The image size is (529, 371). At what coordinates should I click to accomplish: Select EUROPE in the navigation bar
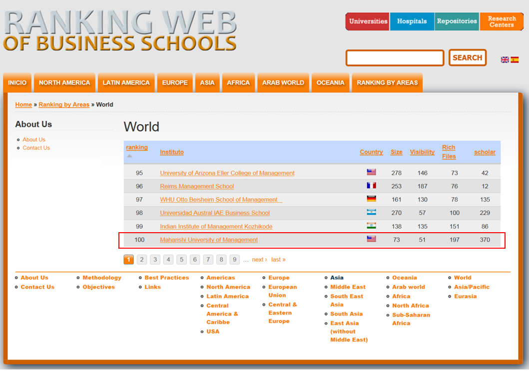point(175,82)
